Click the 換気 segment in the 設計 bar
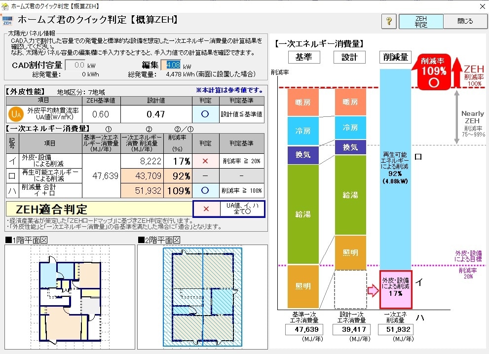Screen dimensions: 489x354 click(350, 147)
